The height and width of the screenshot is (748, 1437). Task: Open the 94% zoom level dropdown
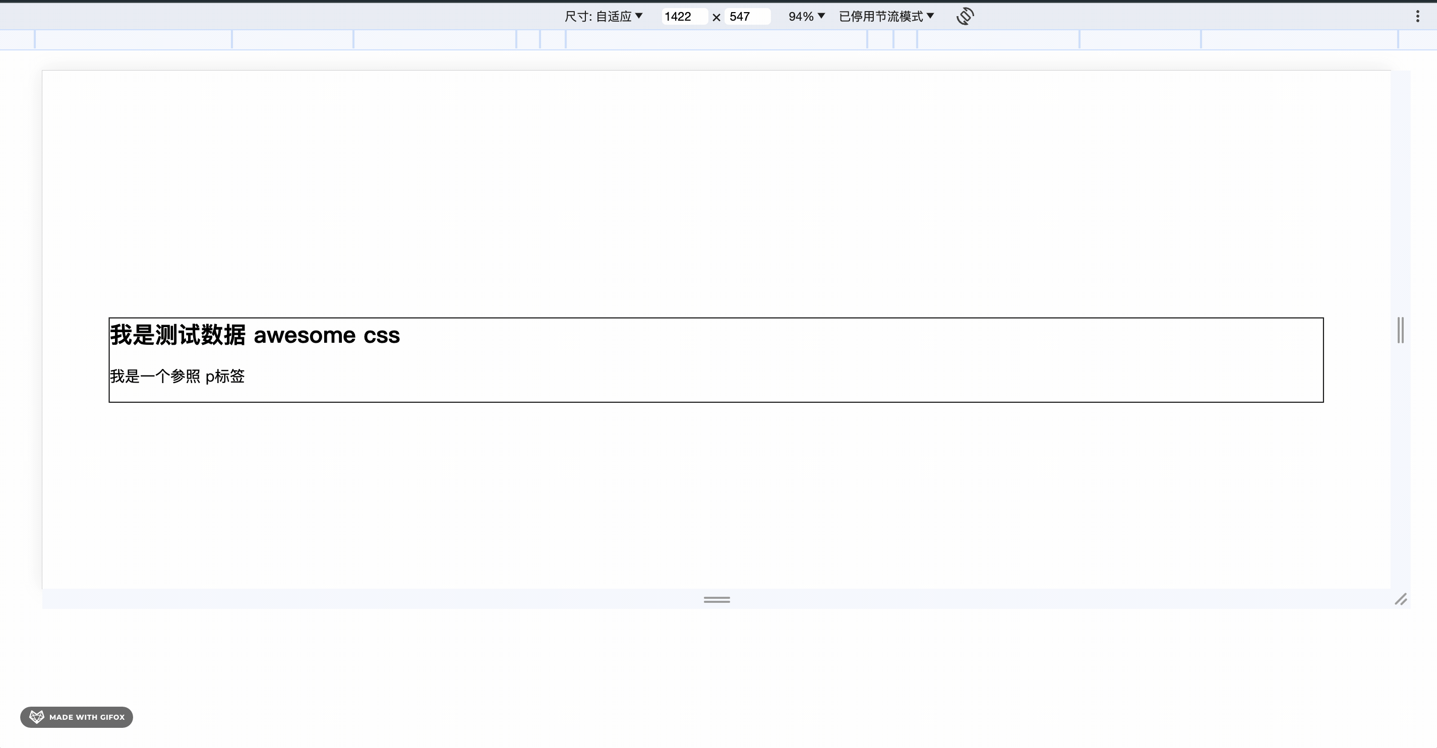coord(806,16)
